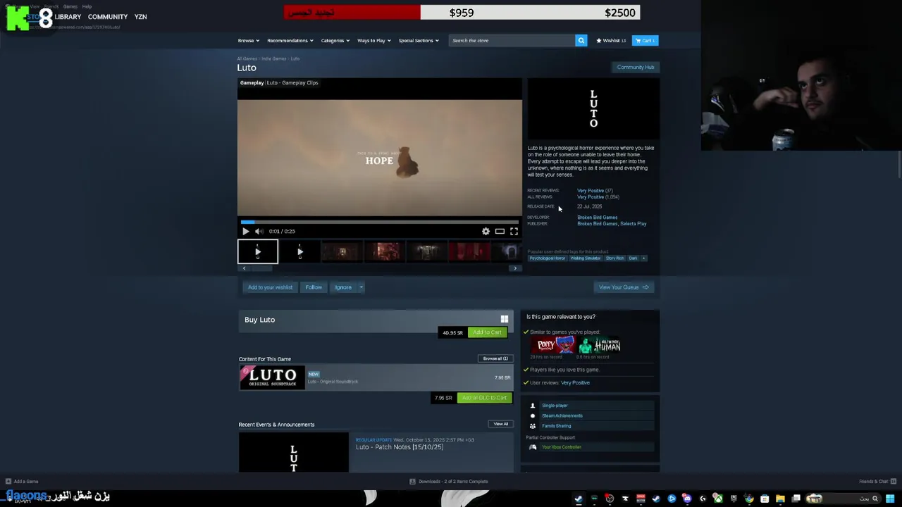Click the Family Sharing feature link
Screen dimensions: 902x507
(x=557, y=426)
